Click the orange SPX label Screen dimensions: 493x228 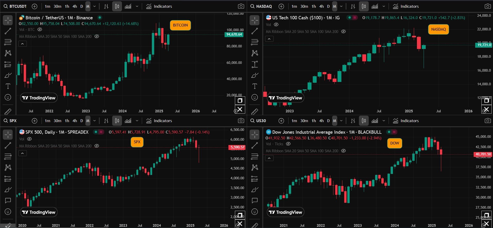click(x=137, y=142)
